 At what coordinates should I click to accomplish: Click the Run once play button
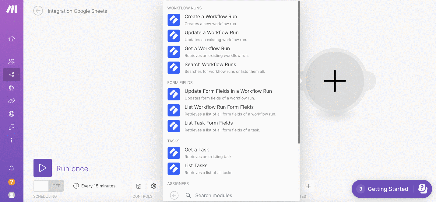43,168
